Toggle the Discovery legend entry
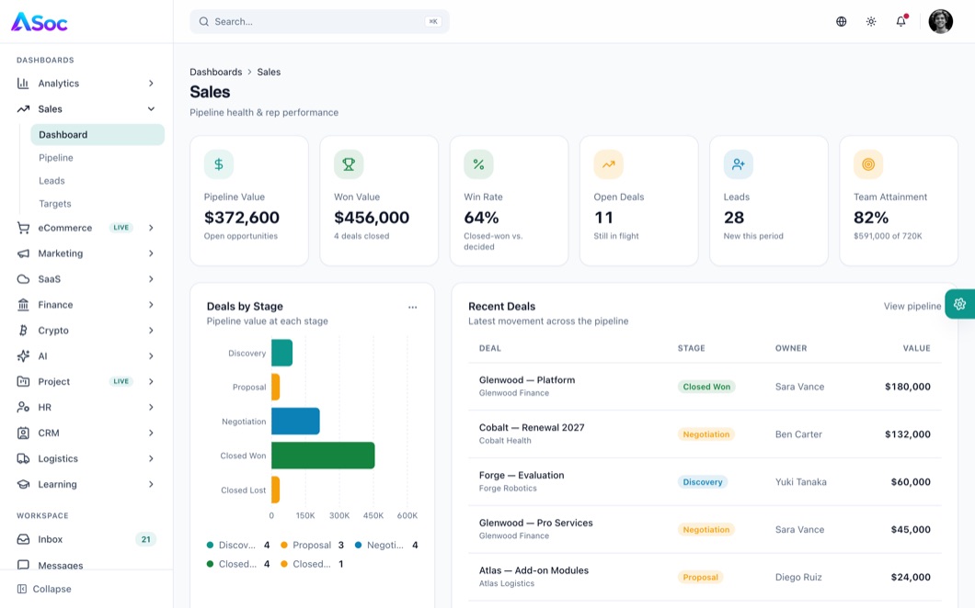The height and width of the screenshot is (608, 975). (x=237, y=546)
